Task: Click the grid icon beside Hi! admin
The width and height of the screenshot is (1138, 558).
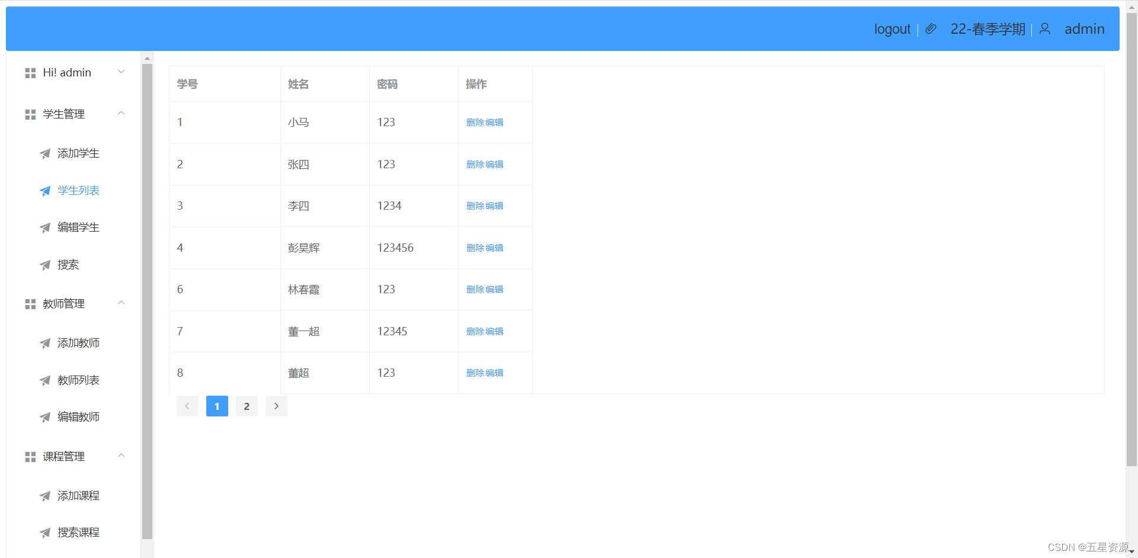Action: [x=30, y=73]
